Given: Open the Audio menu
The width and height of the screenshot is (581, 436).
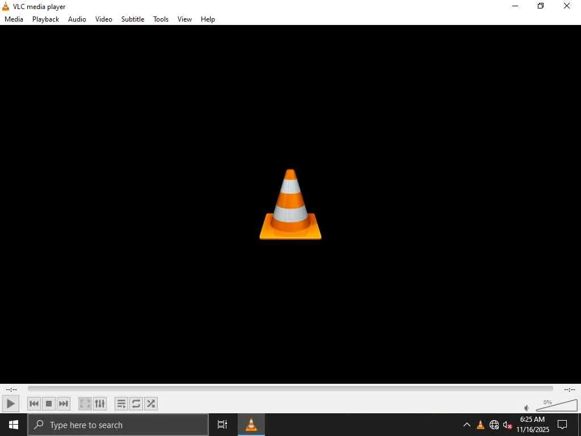Looking at the screenshot, I should (x=77, y=19).
